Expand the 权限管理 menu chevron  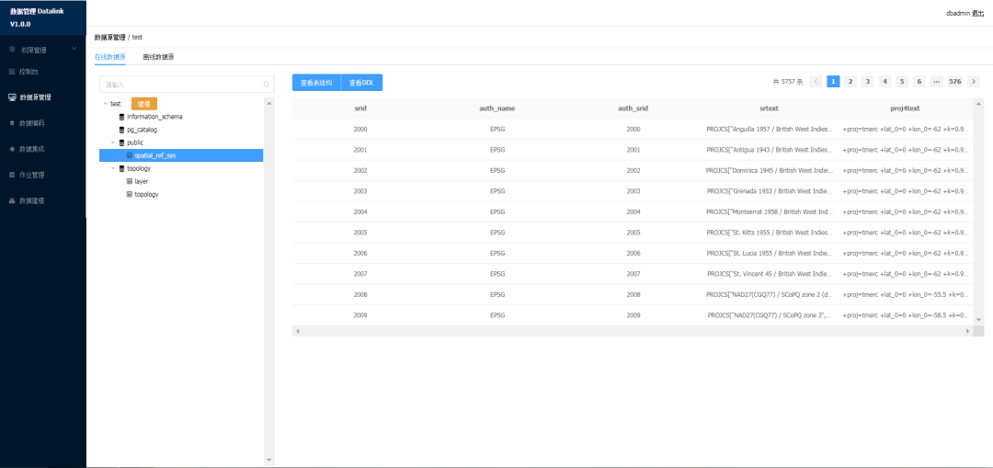[74, 49]
